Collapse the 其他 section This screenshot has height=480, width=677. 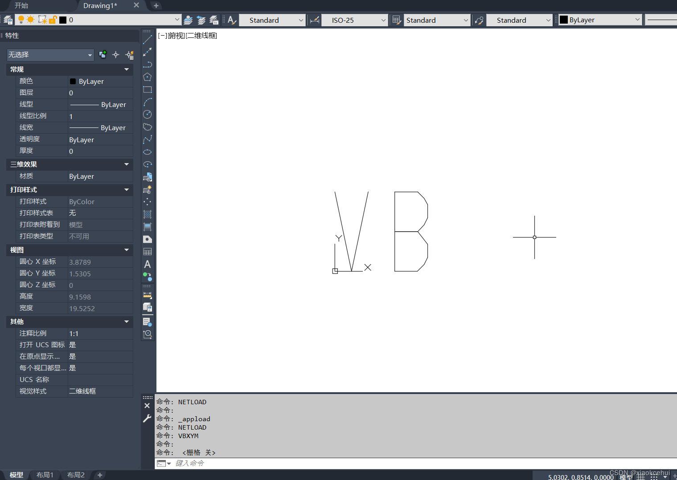[127, 322]
